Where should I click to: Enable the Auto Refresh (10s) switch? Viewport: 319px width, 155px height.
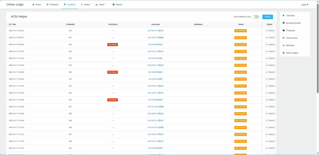coord(255,17)
